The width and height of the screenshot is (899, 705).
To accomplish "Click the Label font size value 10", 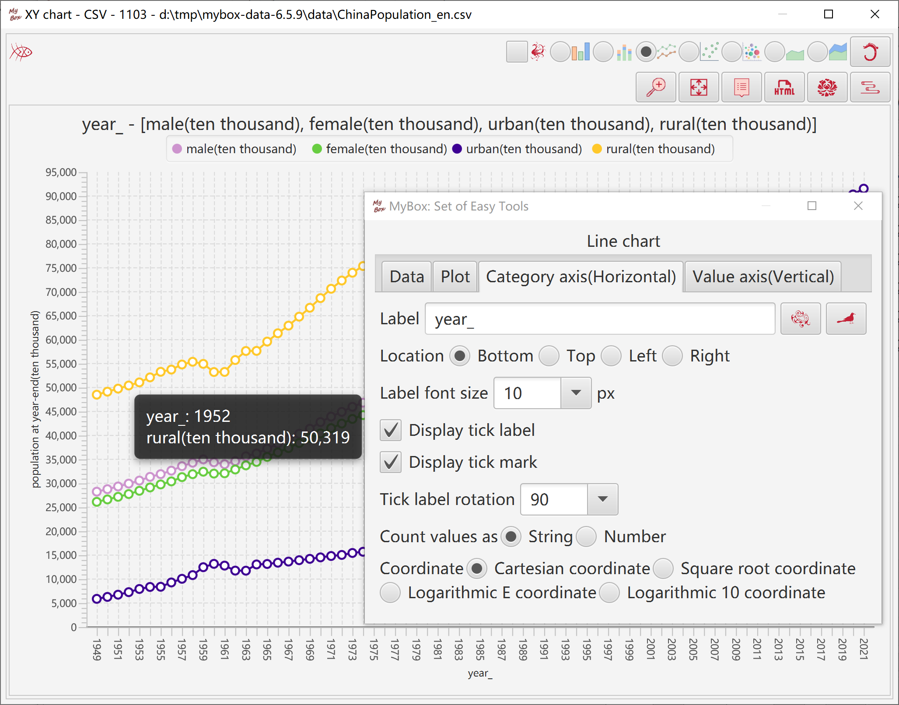I will click(x=528, y=393).
